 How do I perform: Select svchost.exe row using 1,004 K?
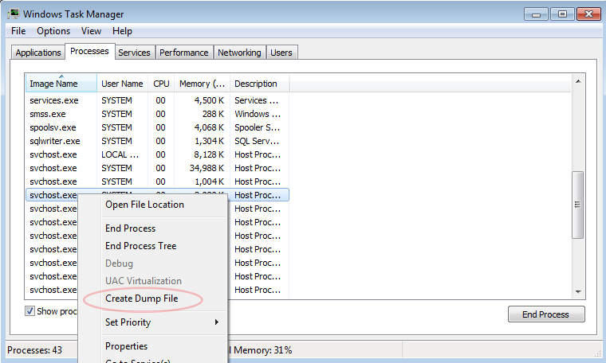pyautogui.click(x=157, y=181)
